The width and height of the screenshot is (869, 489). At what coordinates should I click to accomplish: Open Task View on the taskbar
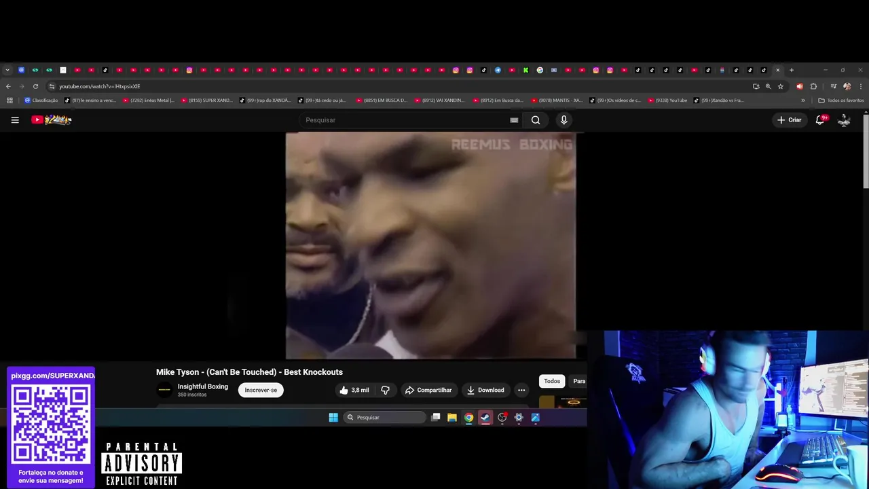coord(436,417)
